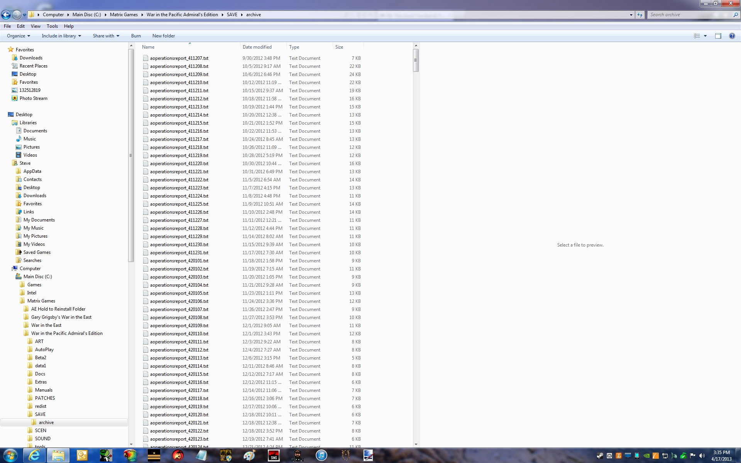Click the Burn button
Image resolution: width=741 pixels, height=463 pixels.
136,36
